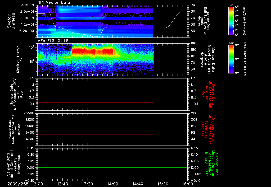Screen dimensions: 271x187
Task: Click the 1.2e+01 Sector tick value
Action: pos(28,25)
